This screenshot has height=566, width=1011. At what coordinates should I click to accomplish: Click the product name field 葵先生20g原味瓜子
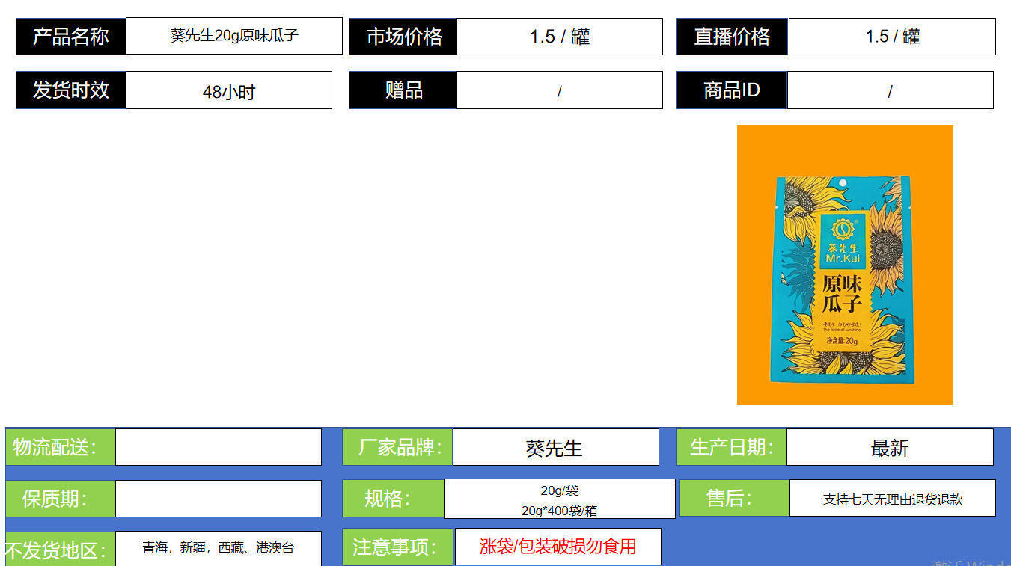pyautogui.click(x=233, y=36)
